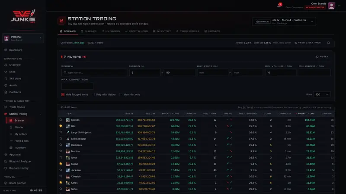Viewport: 346px width, 194px height.
Task: Switch to My Orders tab
Action: click(111, 31)
